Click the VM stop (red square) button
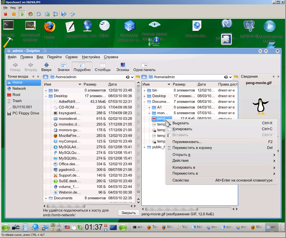Viewport: 286px width, 238px height. (5, 14)
